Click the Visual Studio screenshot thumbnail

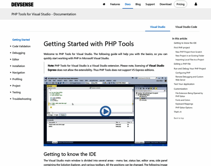105,111
